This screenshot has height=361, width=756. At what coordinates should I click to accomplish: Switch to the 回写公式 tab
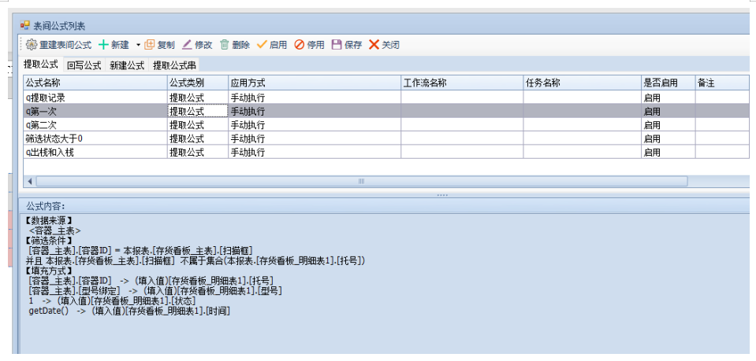point(84,66)
